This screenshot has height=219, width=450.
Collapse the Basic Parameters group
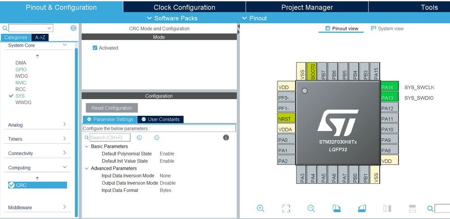click(86, 146)
